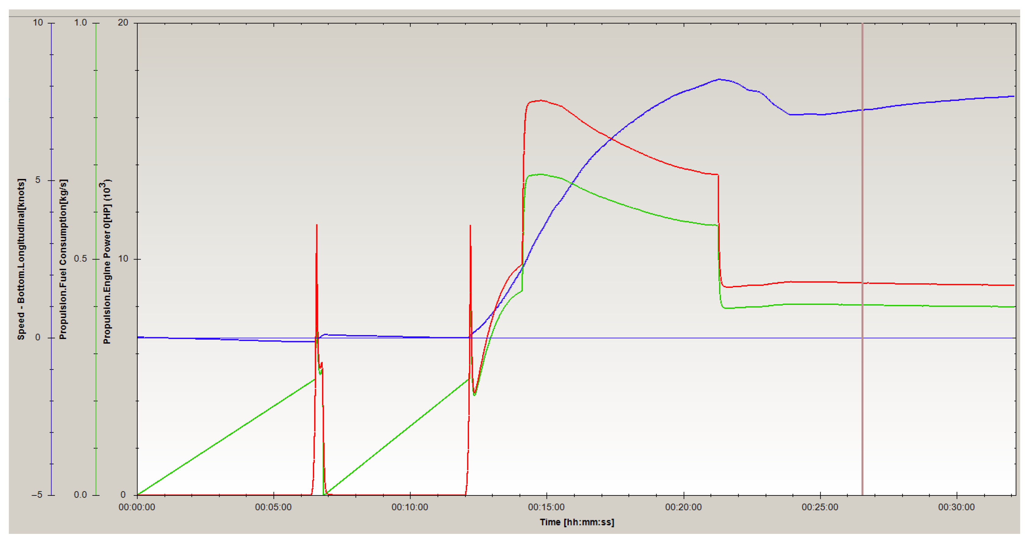Click the 00:10:00 time tick label
Viewport: 1029px width, 543px height.
(410, 507)
